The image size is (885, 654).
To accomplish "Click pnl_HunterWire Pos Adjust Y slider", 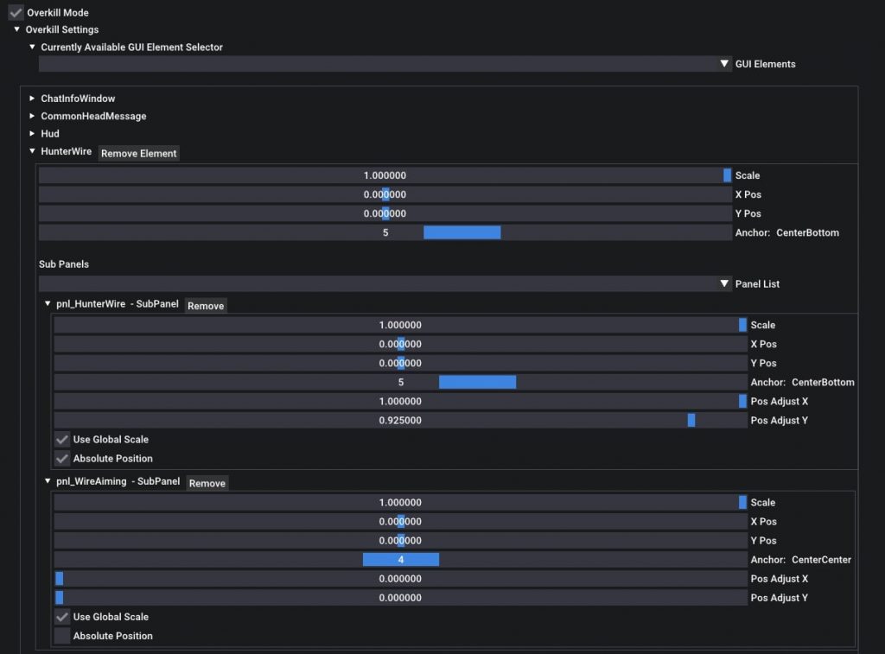I will [x=400, y=420].
